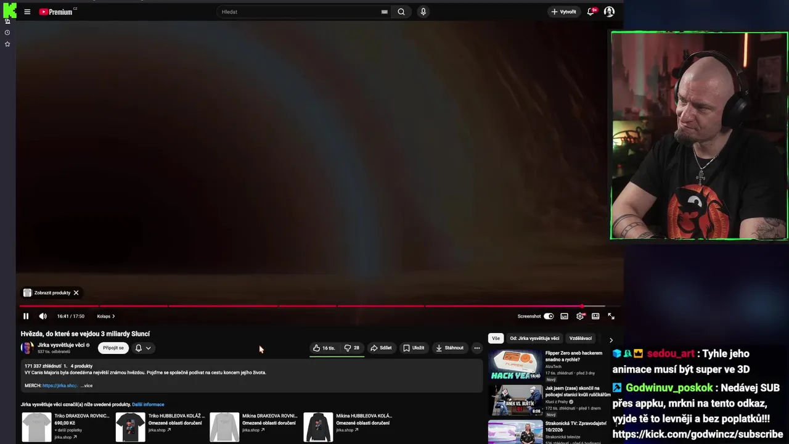Open Mikina DRAKEOVA ROVNICE product thumbnail
The width and height of the screenshot is (789, 444).
coord(224,427)
